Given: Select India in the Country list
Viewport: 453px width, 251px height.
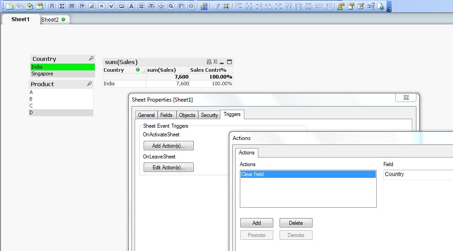Looking at the screenshot, I should (63, 67).
